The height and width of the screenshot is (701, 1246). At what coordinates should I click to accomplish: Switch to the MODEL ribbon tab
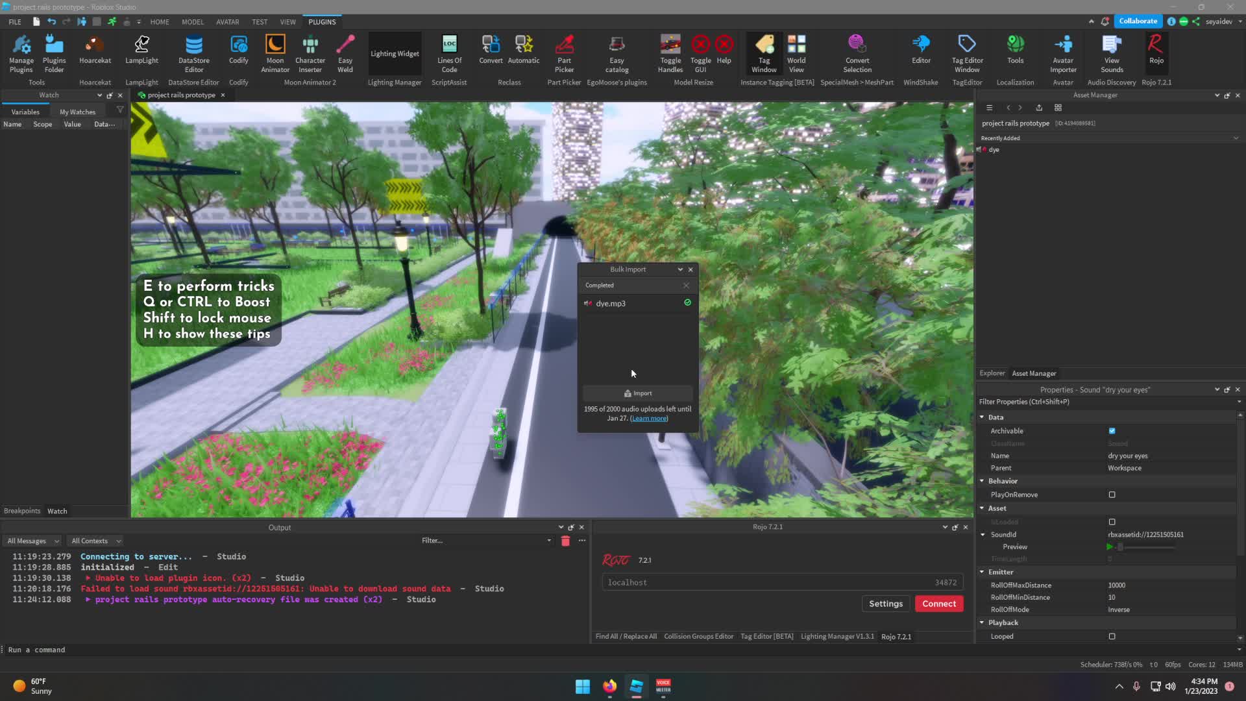point(192,21)
